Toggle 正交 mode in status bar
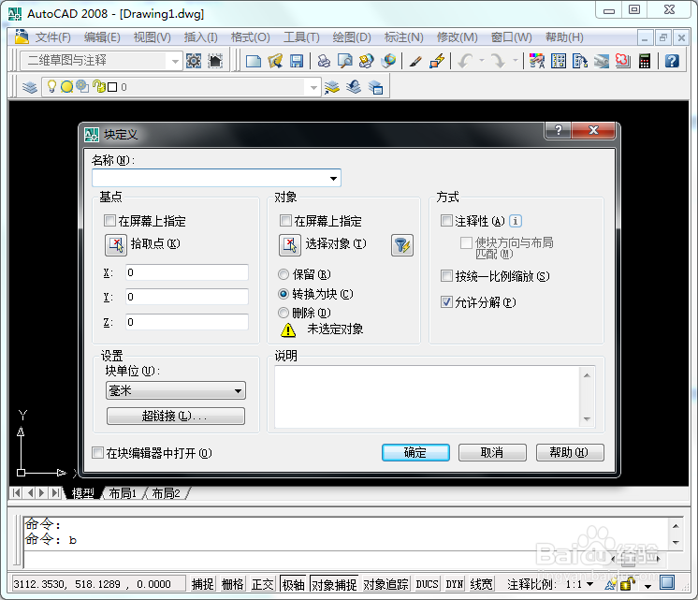698x600 pixels. 262,584
